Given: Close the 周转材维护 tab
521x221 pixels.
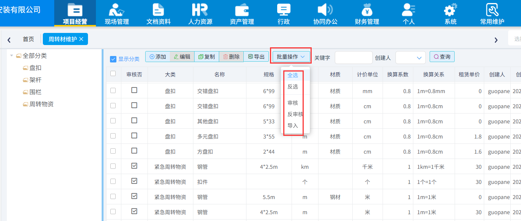Looking at the screenshot, I should [81, 39].
